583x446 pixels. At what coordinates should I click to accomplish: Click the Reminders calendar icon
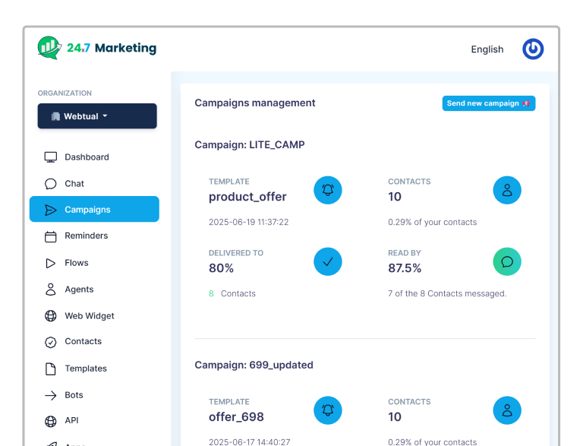[x=51, y=236]
